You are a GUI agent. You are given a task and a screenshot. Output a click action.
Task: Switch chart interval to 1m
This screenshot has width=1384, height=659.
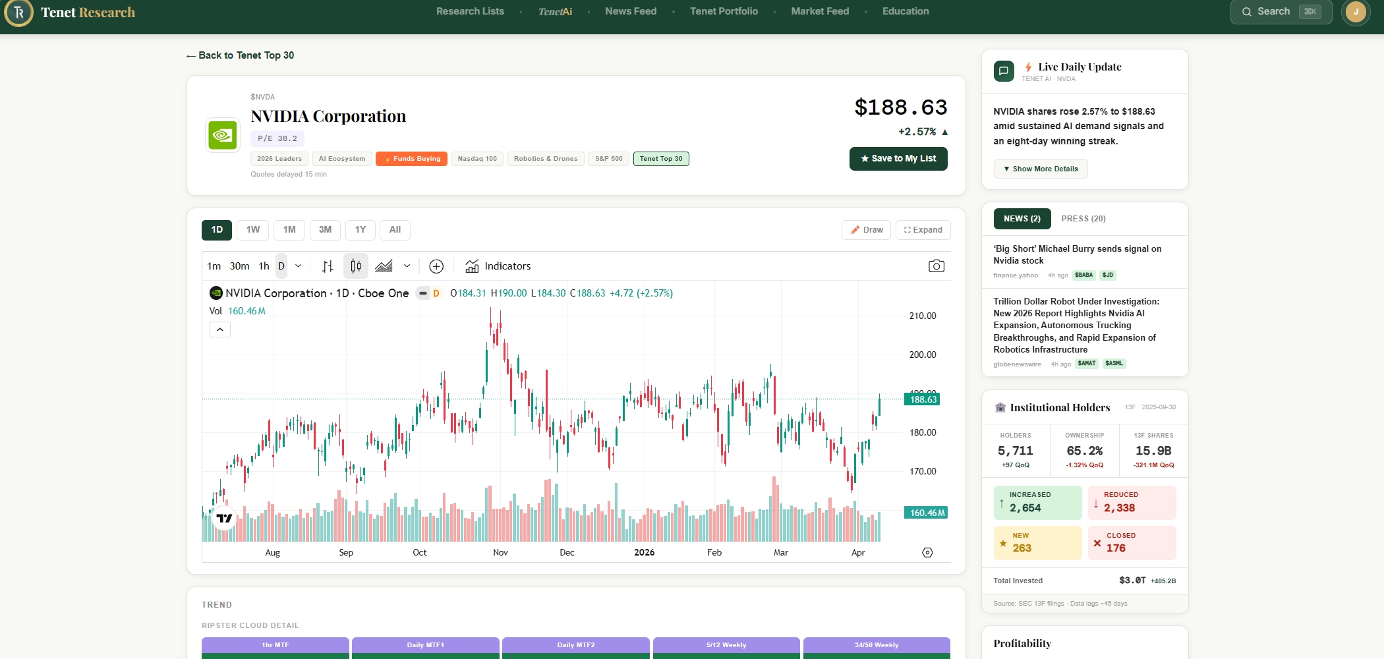pyautogui.click(x=214, y=266)
